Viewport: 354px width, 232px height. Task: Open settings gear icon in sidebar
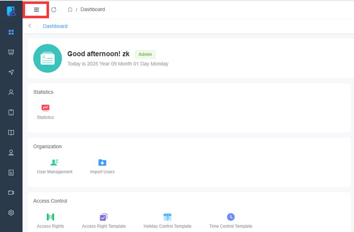coord(11,213)
